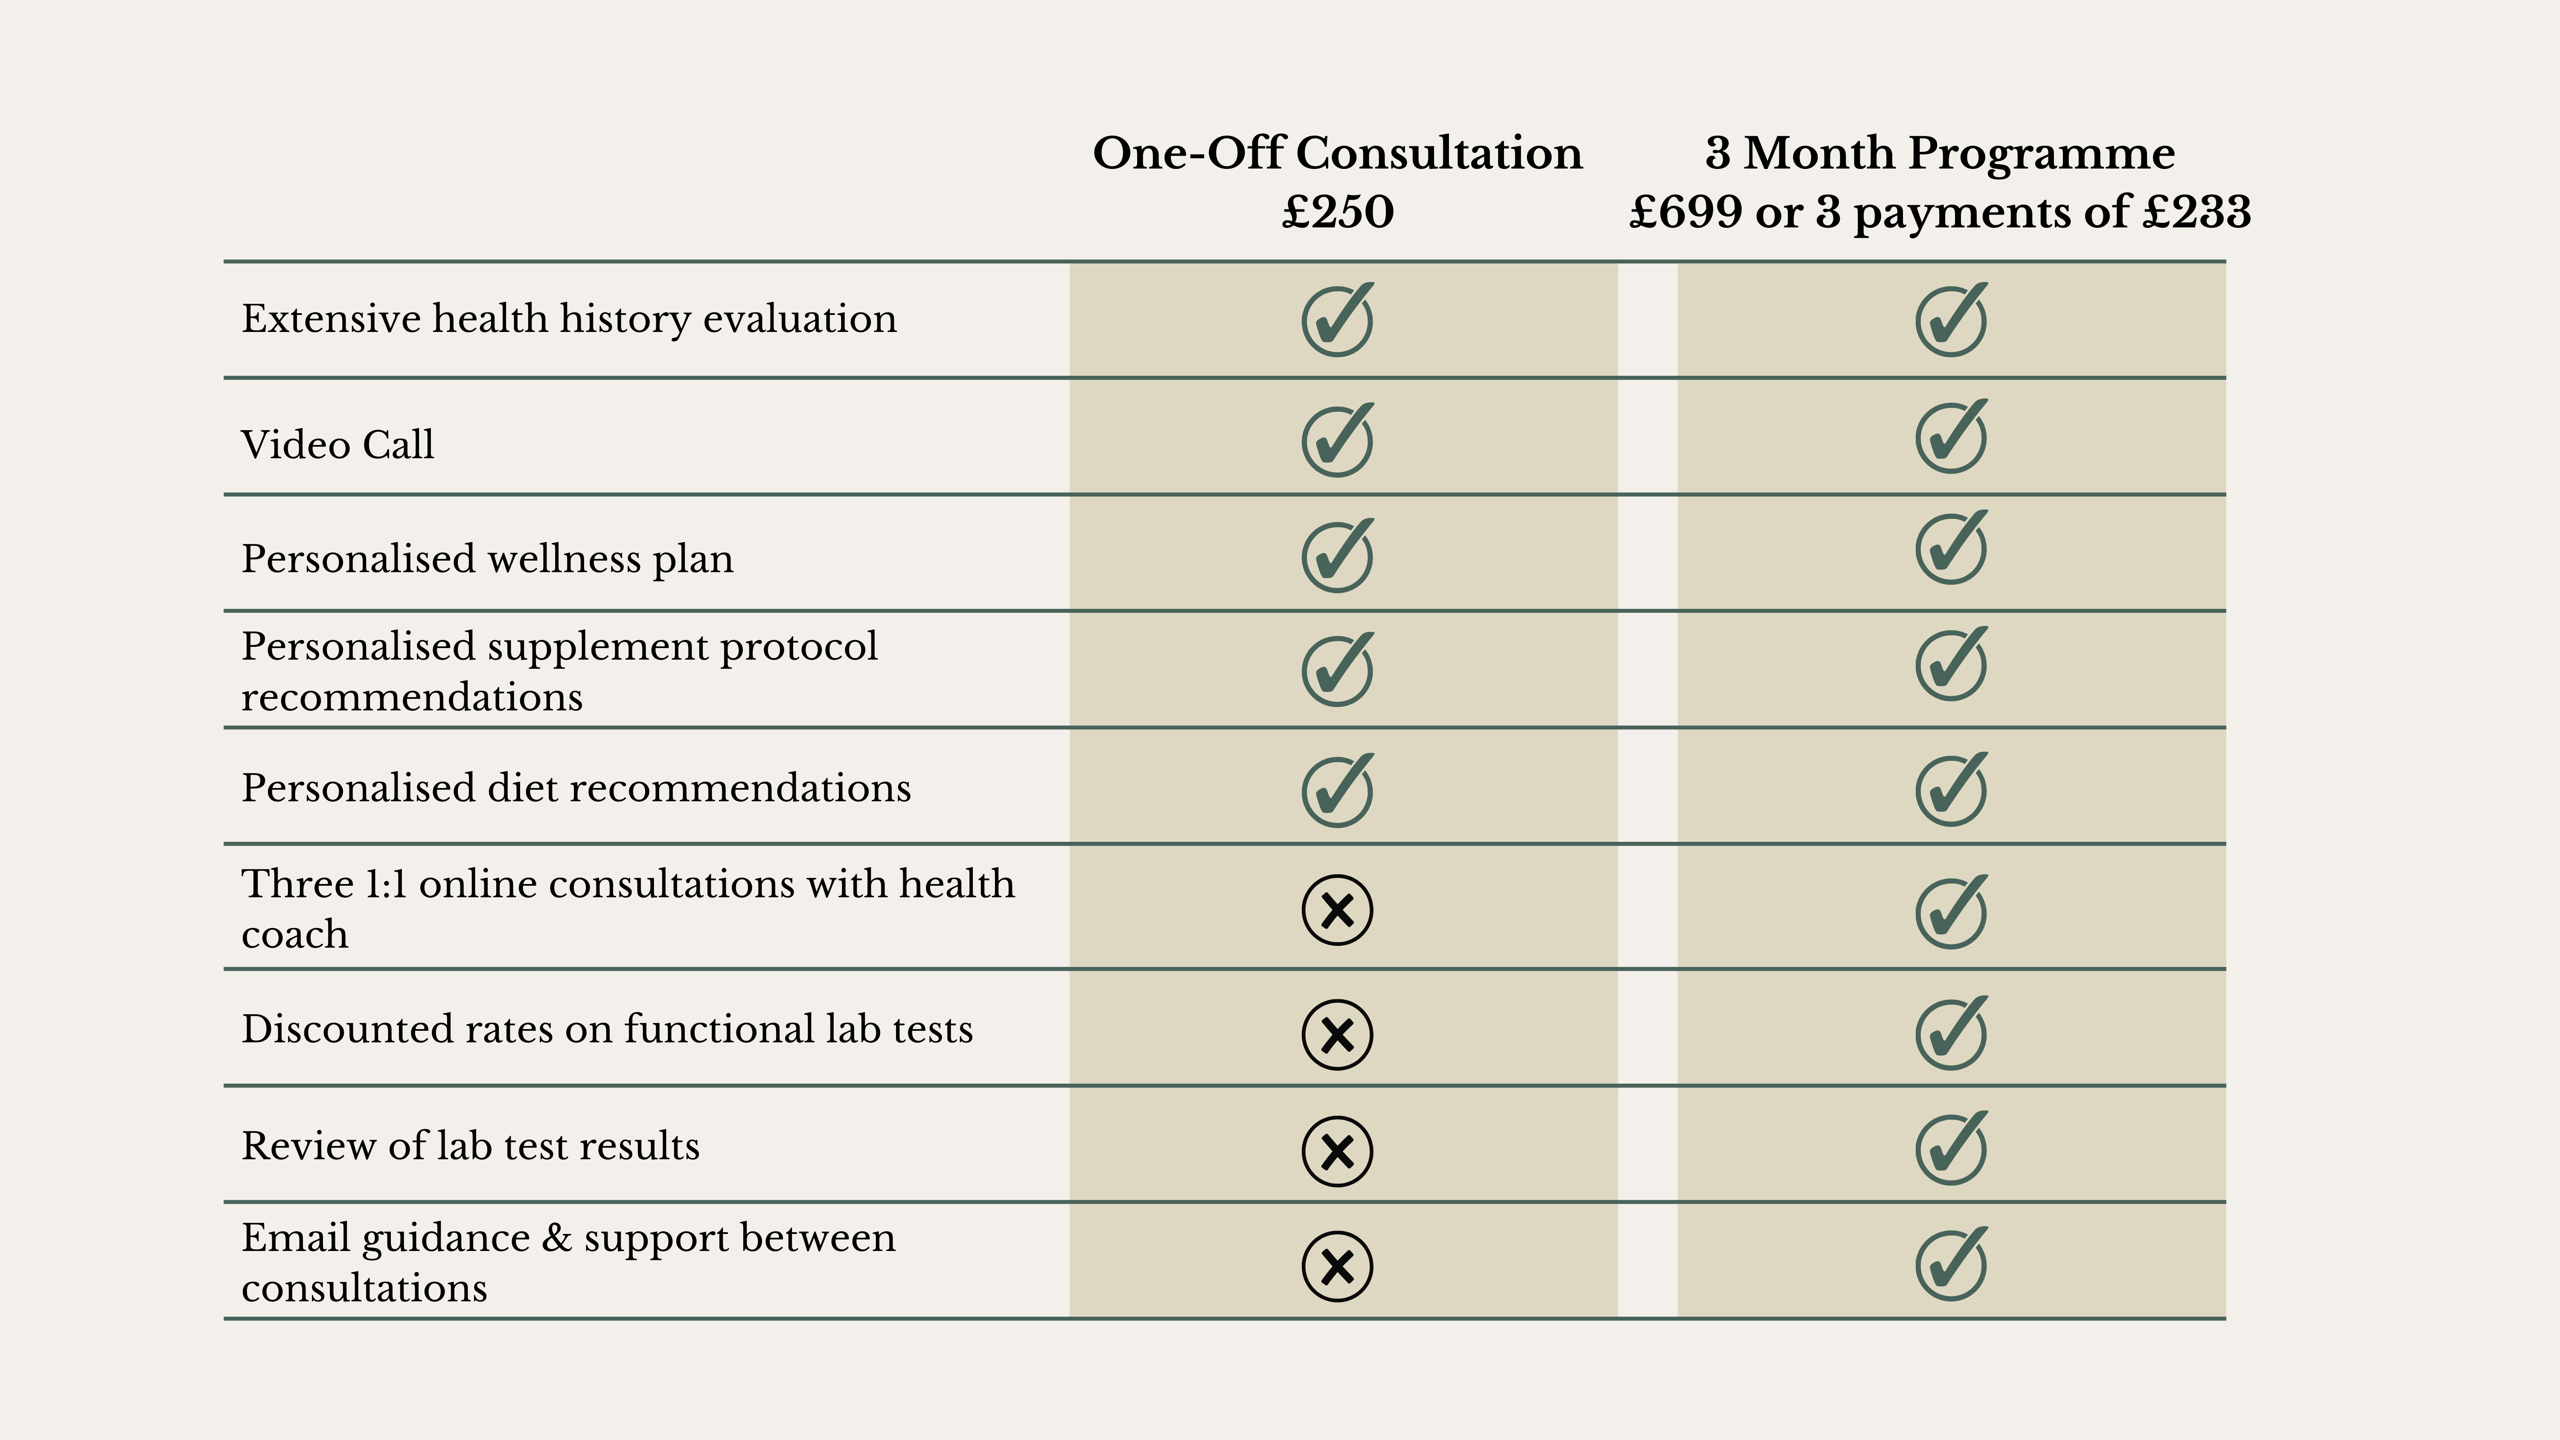Click Personalised diet recommendations label
2560x1440 pixels.
tap(576, 788)
